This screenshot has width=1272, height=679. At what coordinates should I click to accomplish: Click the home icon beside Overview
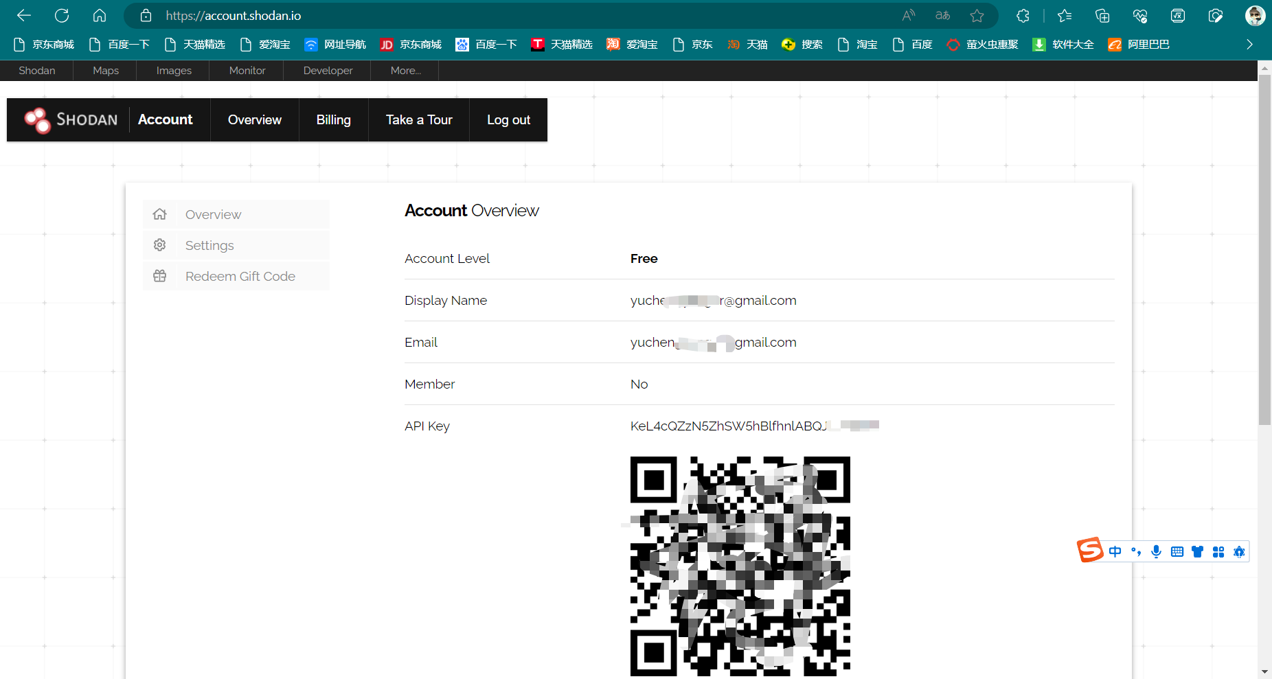tap(160, 214)
